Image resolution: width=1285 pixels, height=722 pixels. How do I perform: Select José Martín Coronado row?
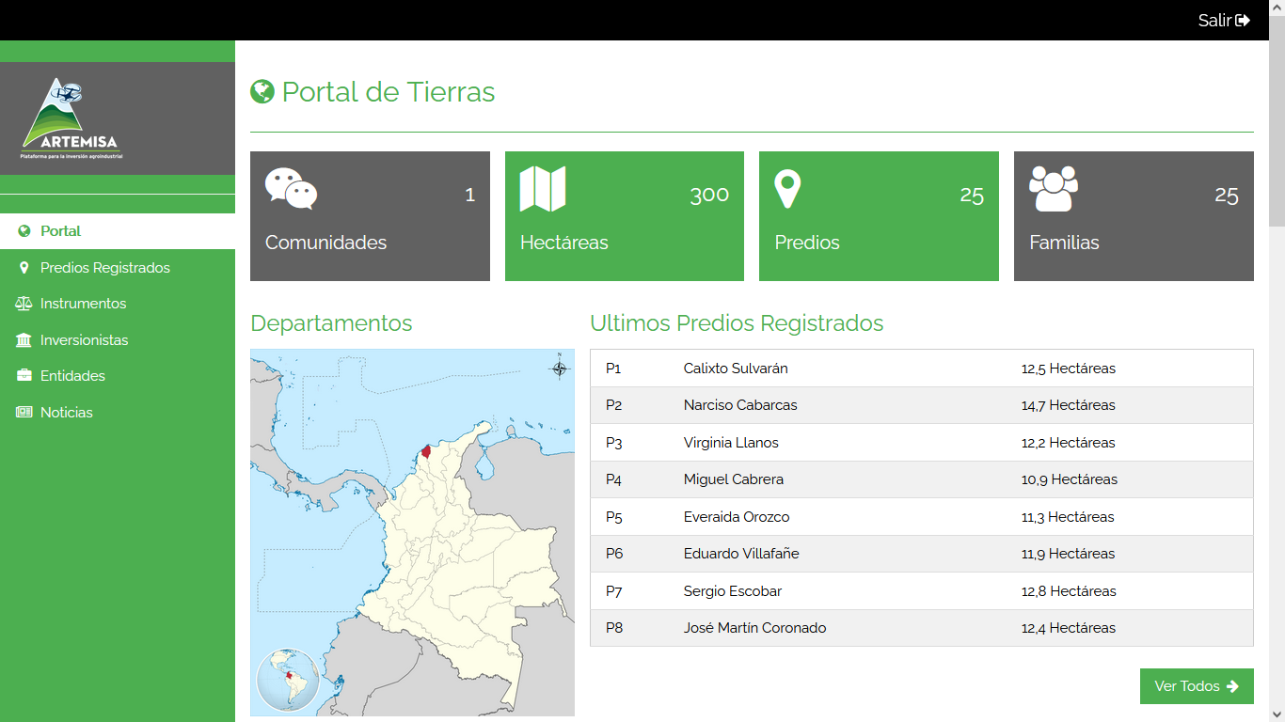tap(922, 628)
